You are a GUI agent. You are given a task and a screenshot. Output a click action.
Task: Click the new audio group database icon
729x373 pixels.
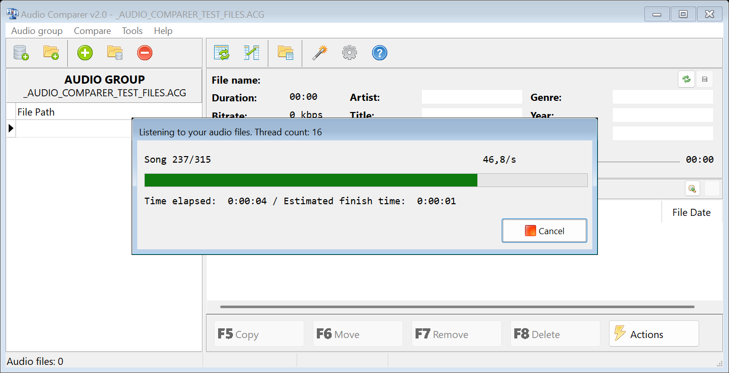coord(21,53)
